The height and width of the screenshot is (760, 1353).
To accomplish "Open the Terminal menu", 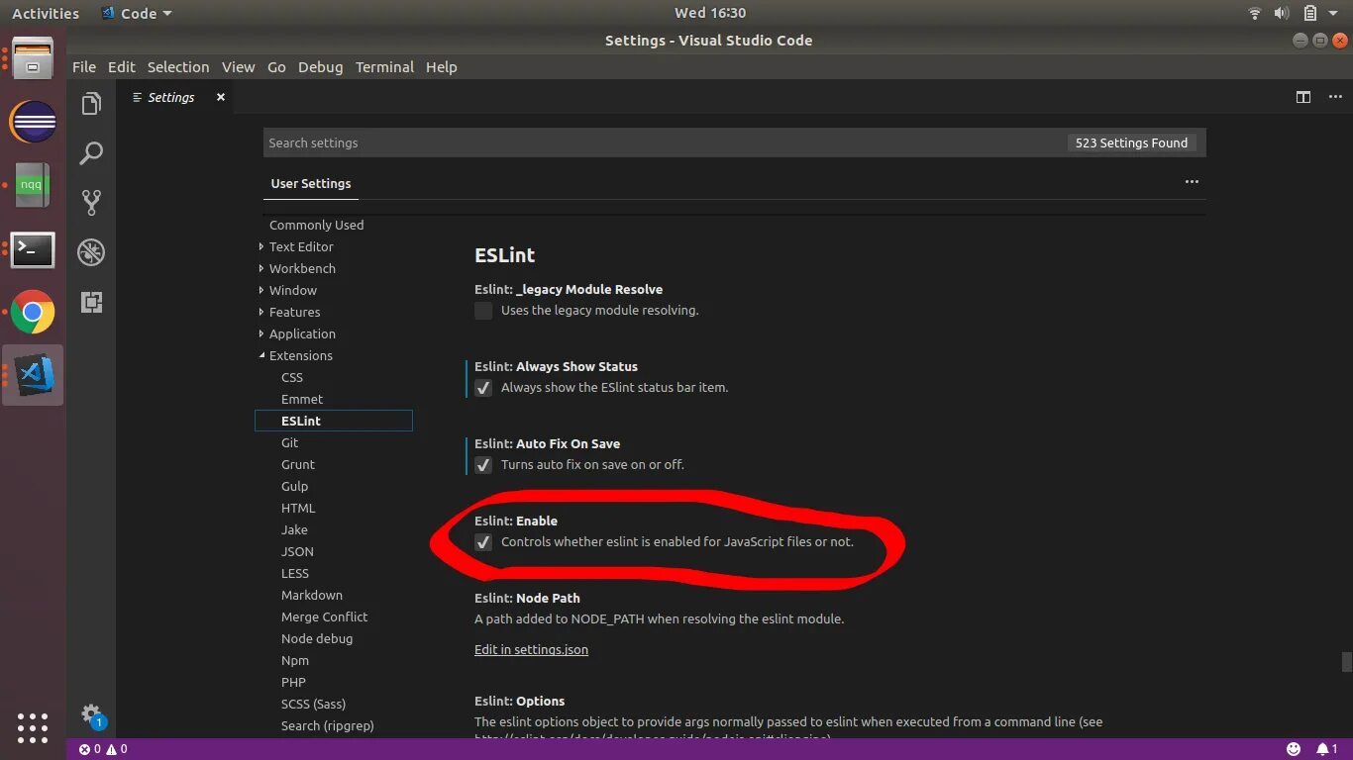I will [384, 67].
